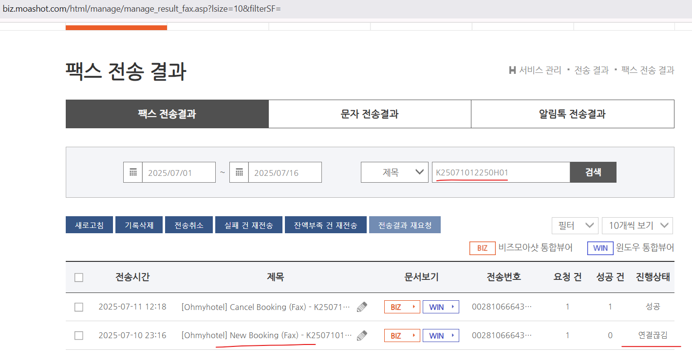Open the New Booking (Fax) title link
This screenshot has width=692, height=361.
click(266, 335)
